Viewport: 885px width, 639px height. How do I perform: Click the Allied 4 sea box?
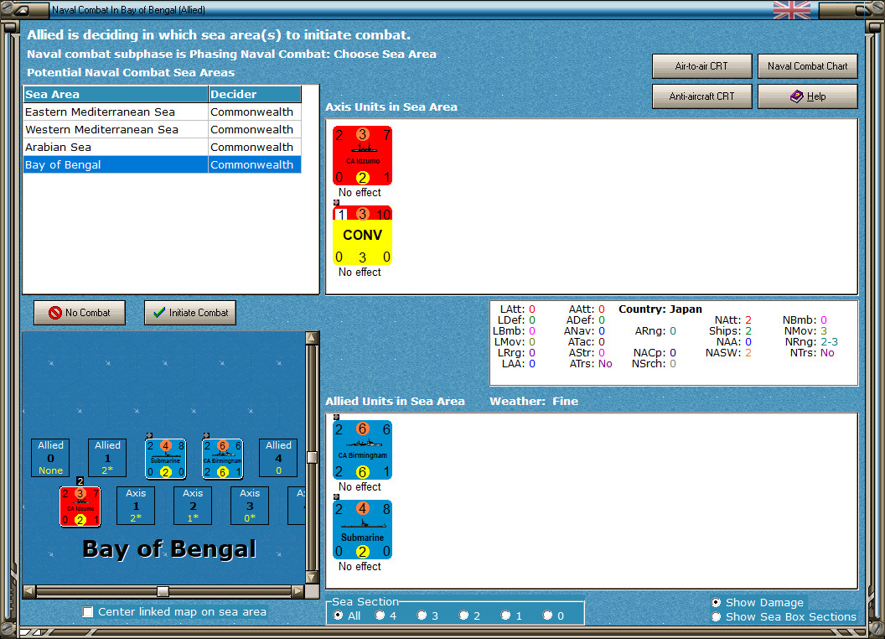click(x=278, y=458)
